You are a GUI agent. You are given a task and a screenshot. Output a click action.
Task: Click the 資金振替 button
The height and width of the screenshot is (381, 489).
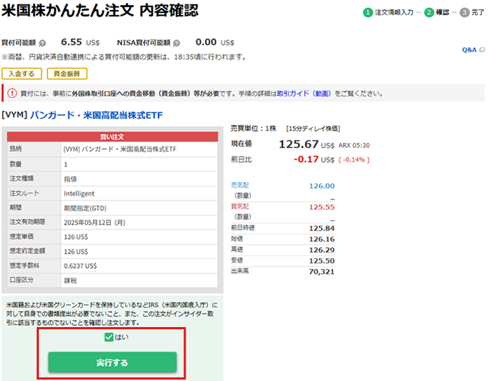(x=67, y=73)
